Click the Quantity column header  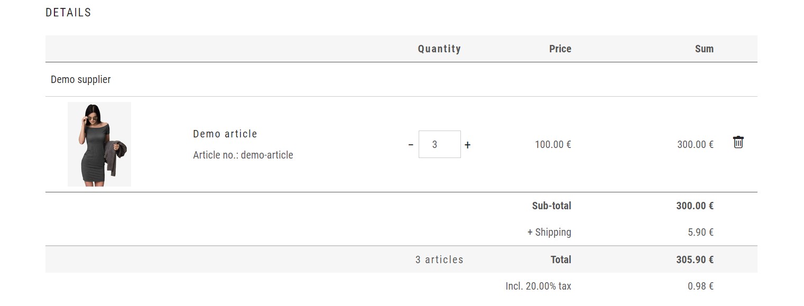coord(439,49)
